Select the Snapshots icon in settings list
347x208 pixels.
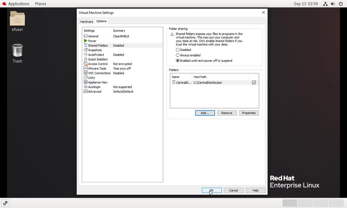click(86, 50)
